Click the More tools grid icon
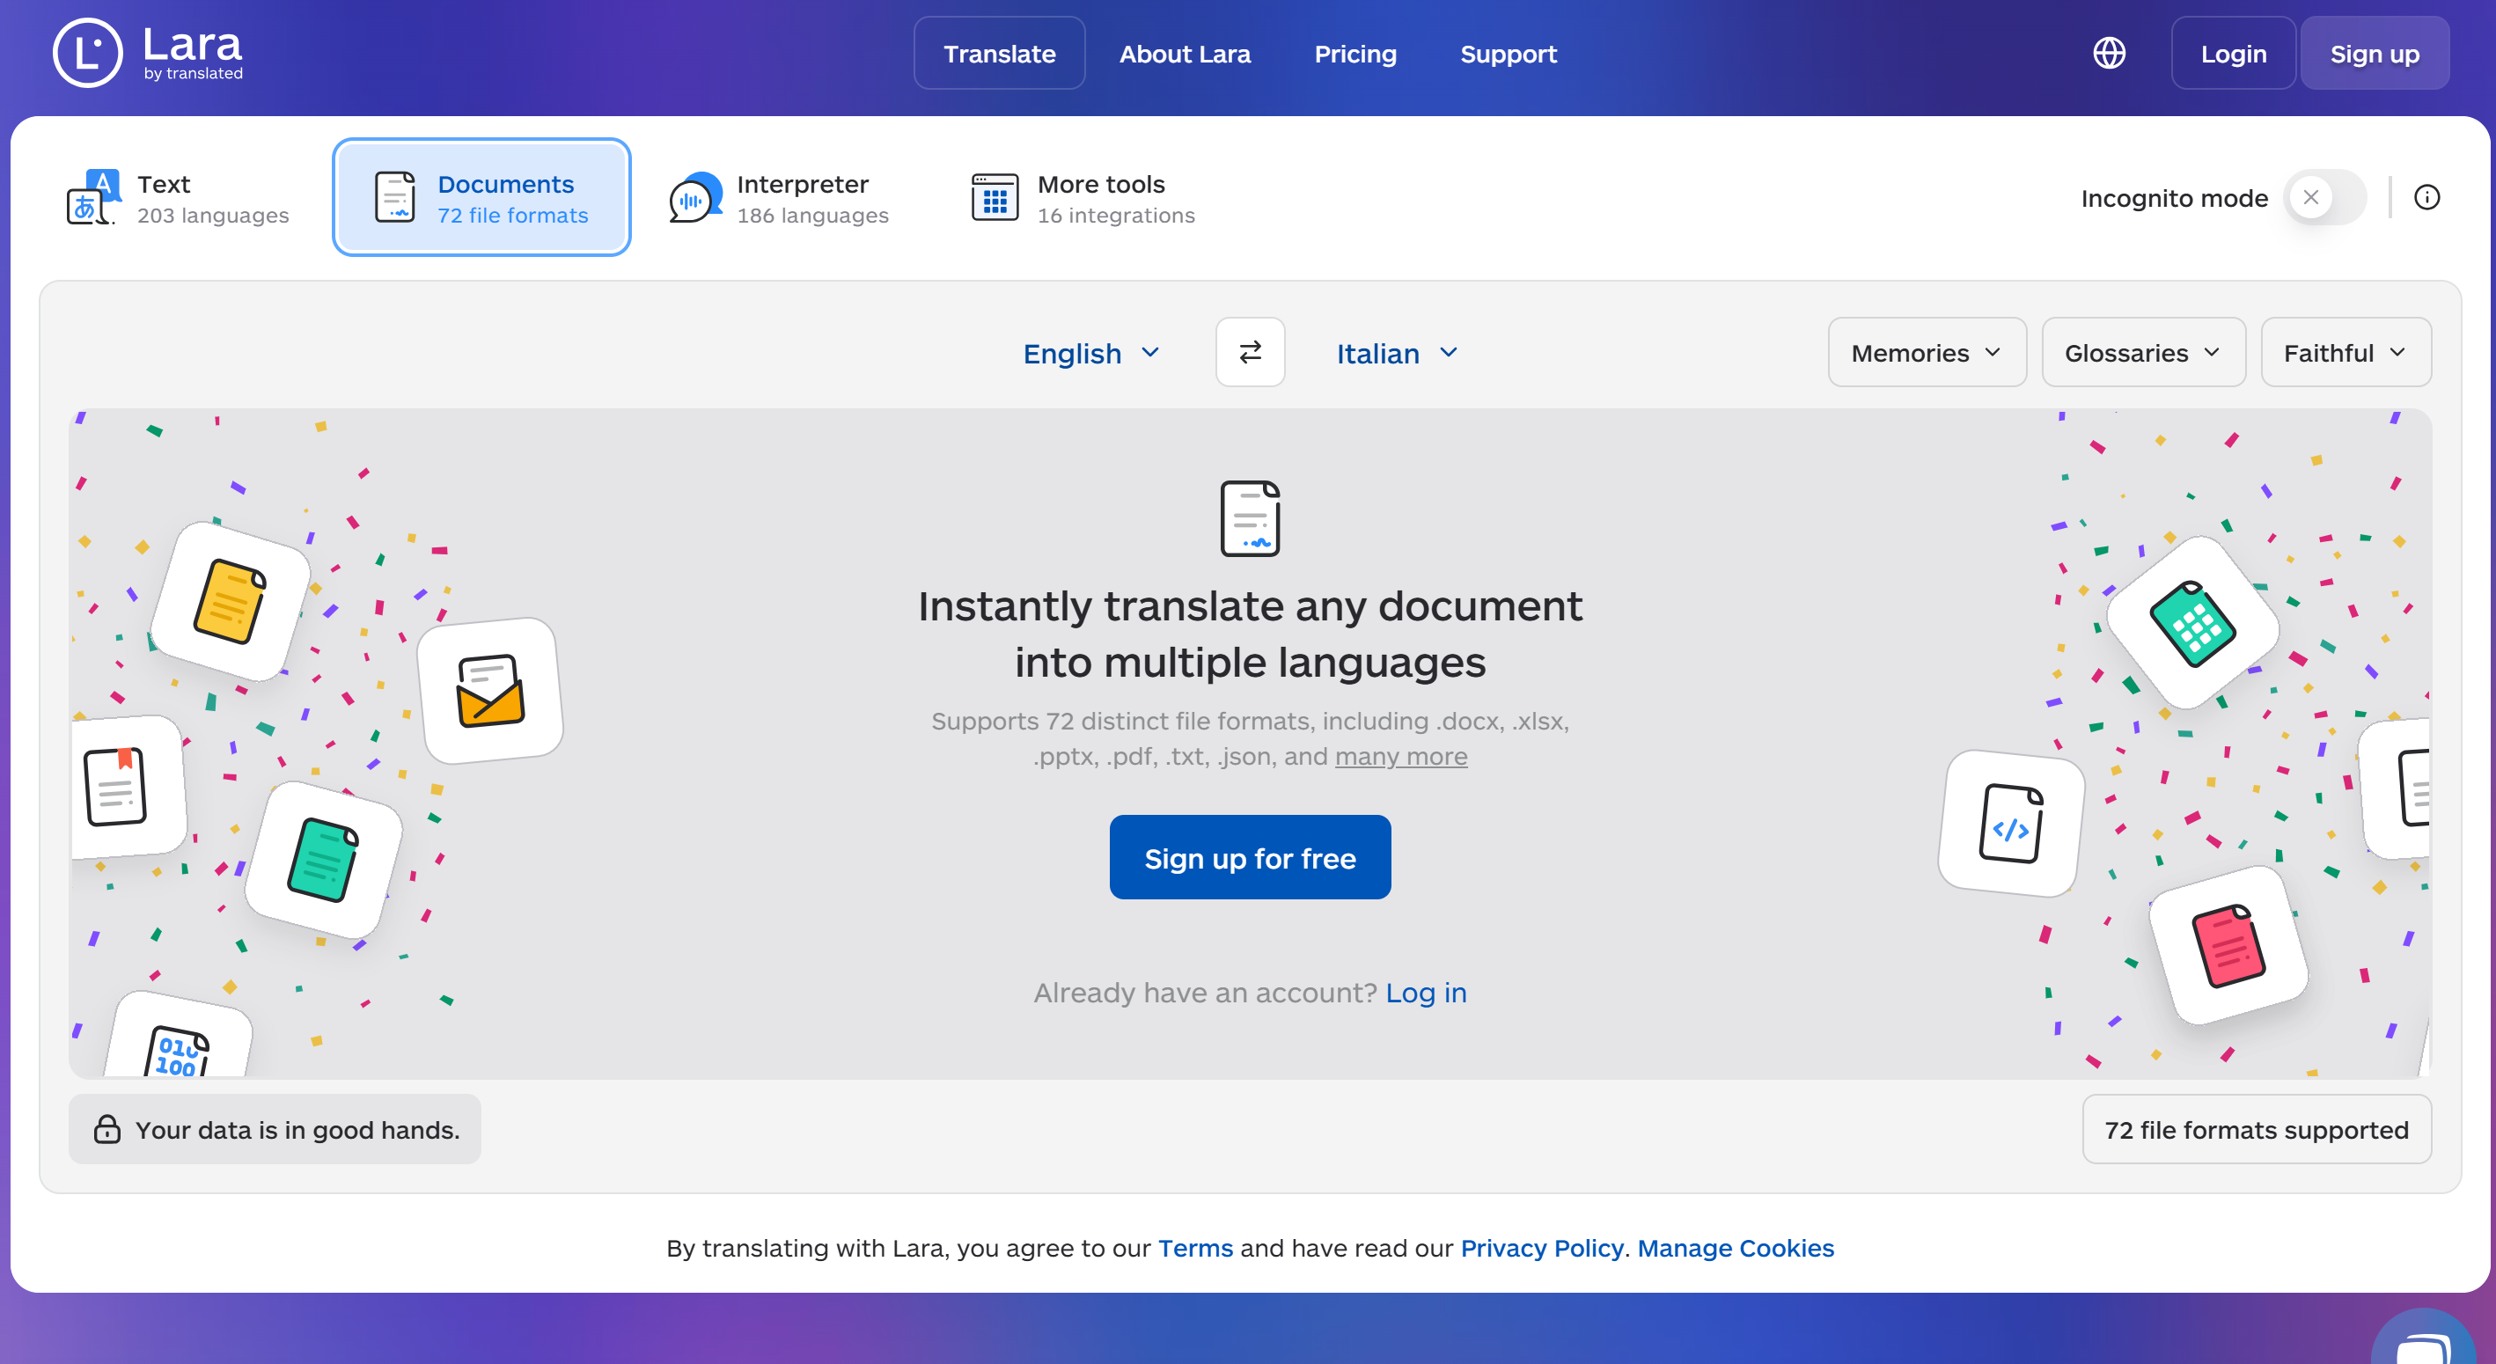2496x1364 pixels. tap(995, 198)
